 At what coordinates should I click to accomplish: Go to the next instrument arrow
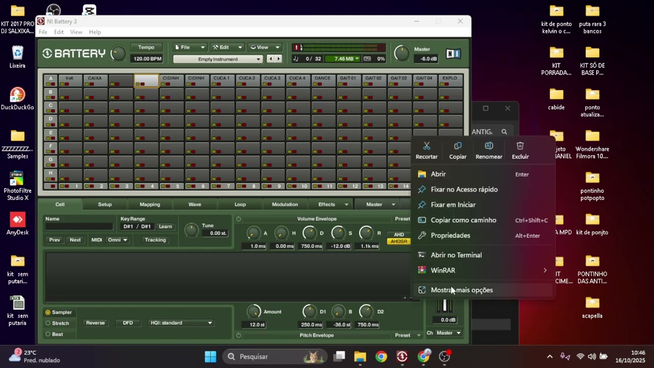pos(278,59)
